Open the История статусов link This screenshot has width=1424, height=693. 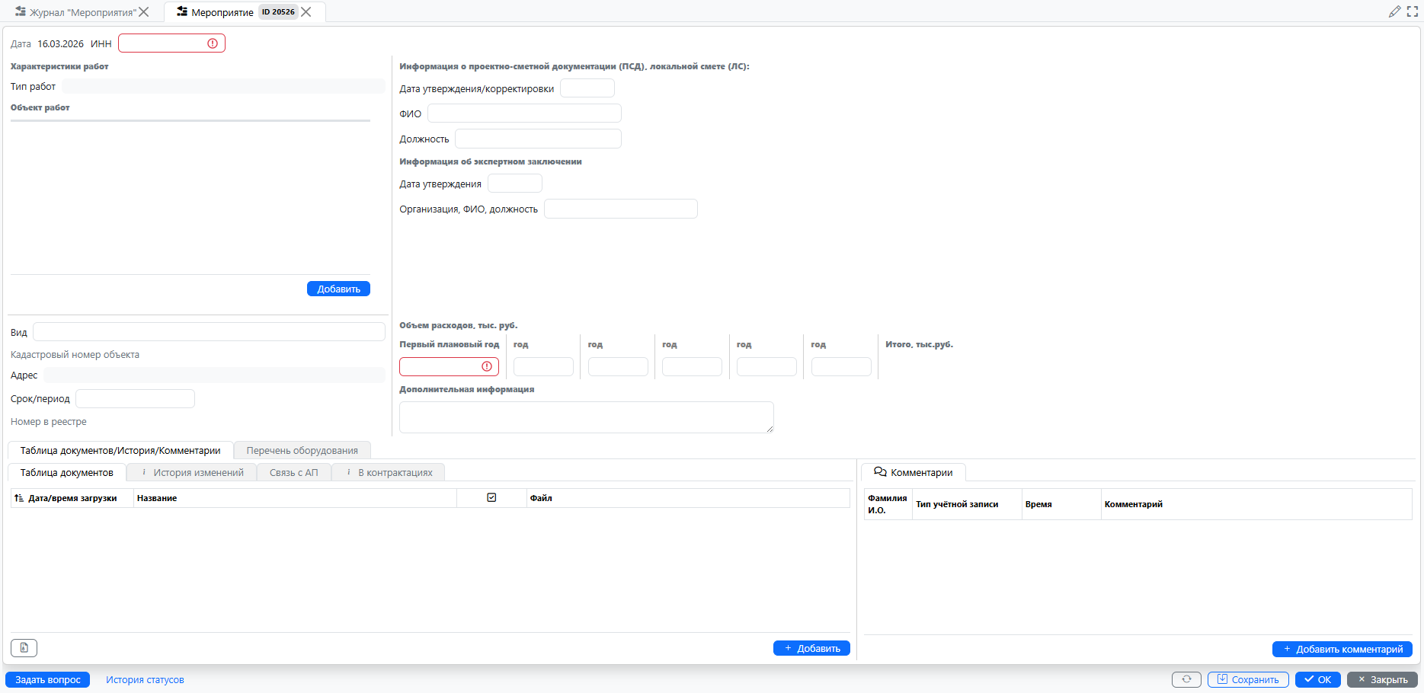[145, 680]
